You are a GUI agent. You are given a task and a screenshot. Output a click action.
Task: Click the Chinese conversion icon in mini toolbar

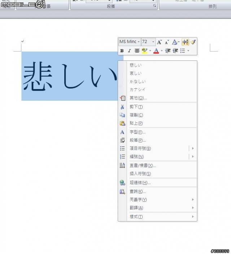[x=185, y=42]
